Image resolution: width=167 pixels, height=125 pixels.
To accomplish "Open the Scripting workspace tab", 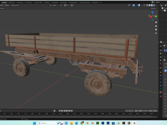I will point(95,2).
